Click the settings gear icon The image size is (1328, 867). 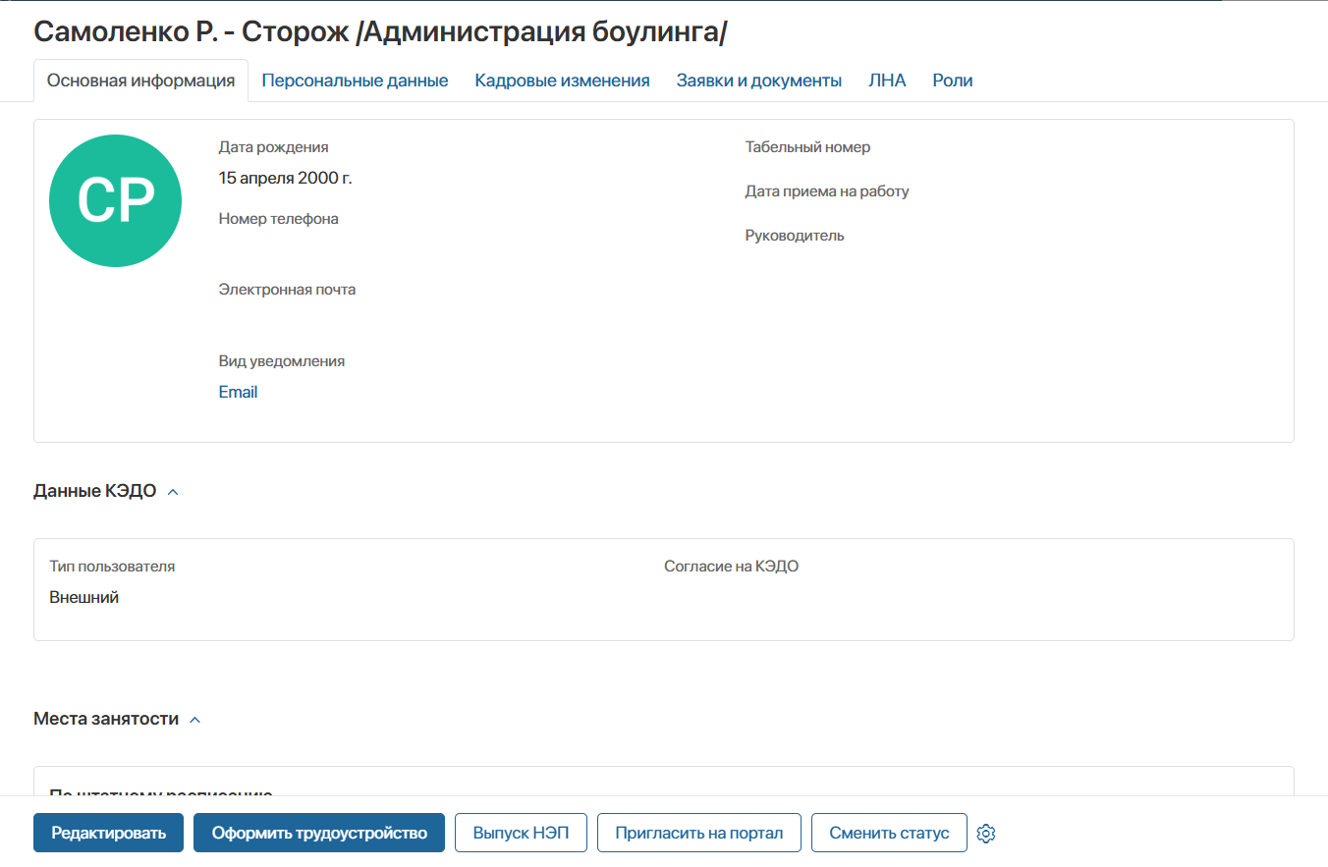click(x=986, y=834)
